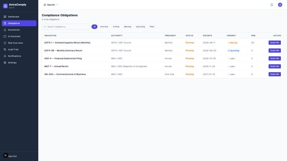The width and height of the screenshot is (287, 161).
Task: Expand the OpenAI organization switcher
Action: coord(51,5)
